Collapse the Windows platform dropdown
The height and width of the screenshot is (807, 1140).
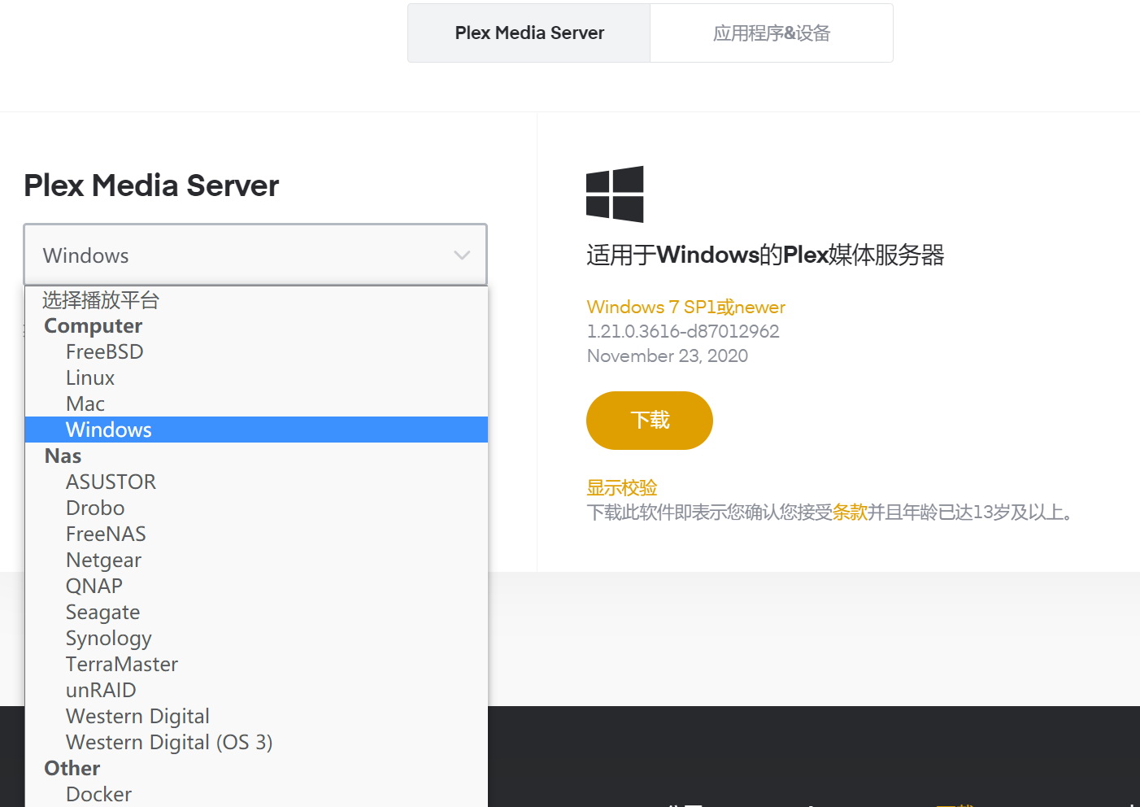255,255
